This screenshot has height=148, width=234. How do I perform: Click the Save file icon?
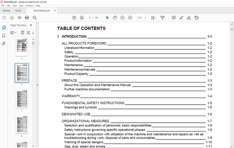(x=4, y=18)
